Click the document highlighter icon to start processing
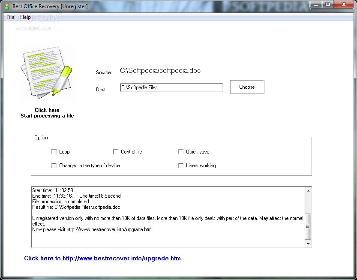The height and width of the screenshot is (280, 357). click(48, 72)
